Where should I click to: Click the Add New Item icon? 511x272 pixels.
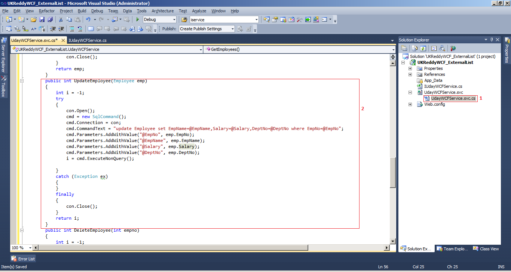tap(21, 19)
